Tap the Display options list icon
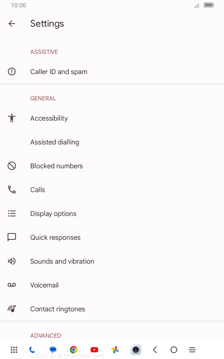 click(12, 213)
